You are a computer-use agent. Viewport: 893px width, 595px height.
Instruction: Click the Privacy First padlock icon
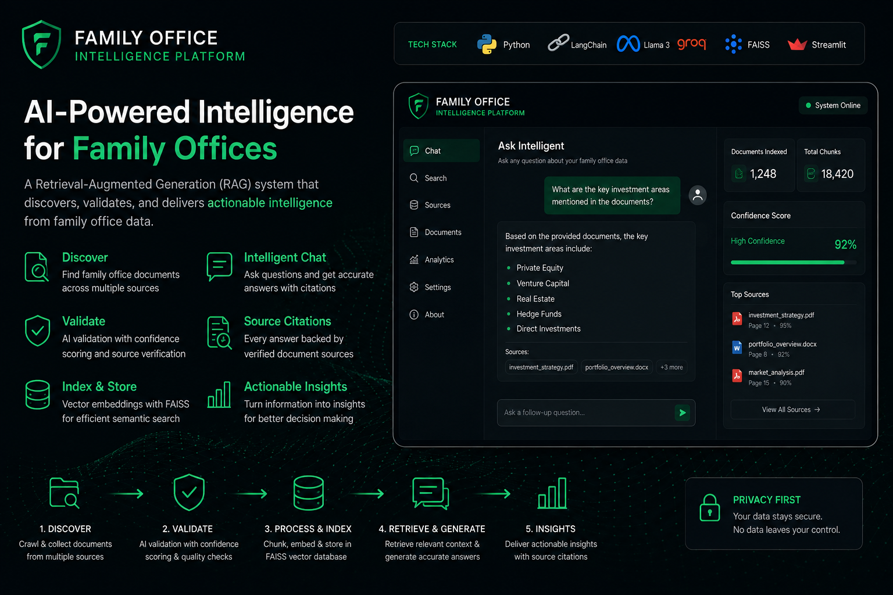coord(709,508)
